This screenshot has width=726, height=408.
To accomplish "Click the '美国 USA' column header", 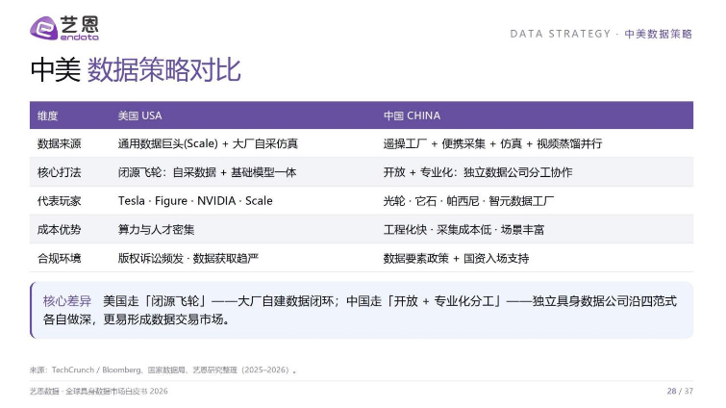I will 139,115.
